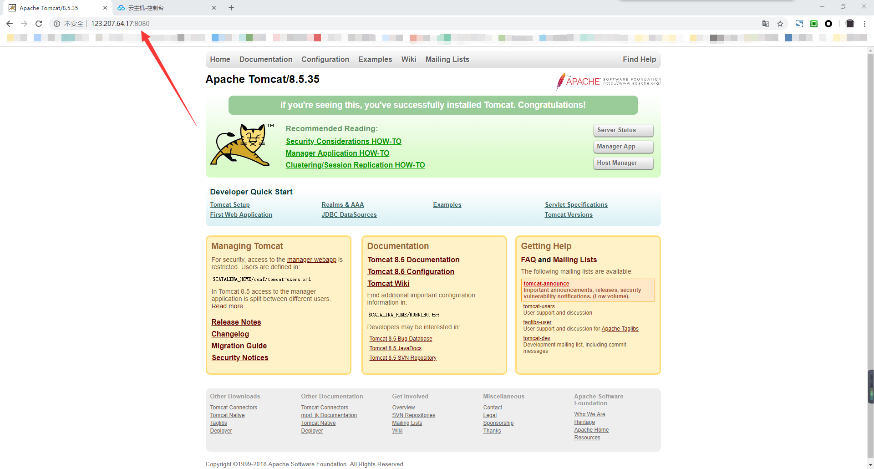Open Manager Application HOW-TO link

click(337, 153)
